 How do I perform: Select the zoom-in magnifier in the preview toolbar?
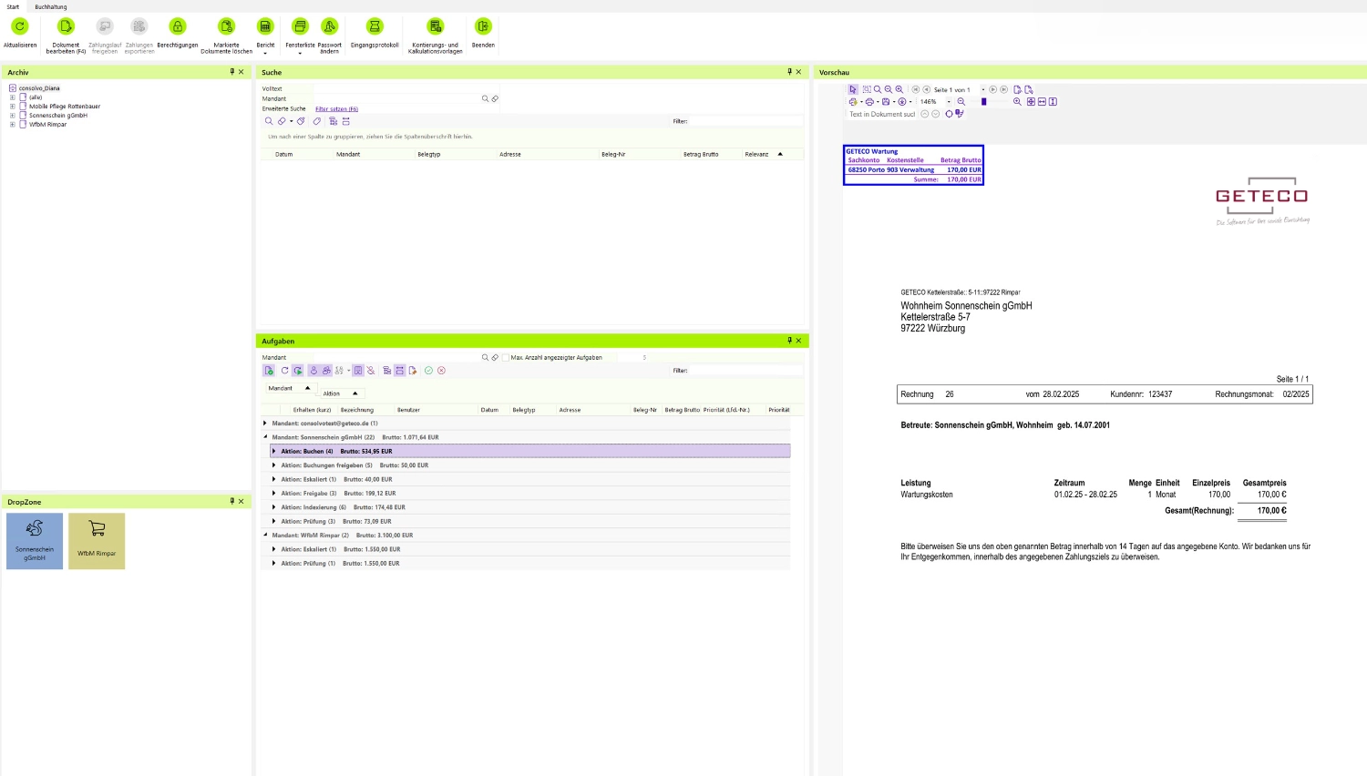pos(899,89)
